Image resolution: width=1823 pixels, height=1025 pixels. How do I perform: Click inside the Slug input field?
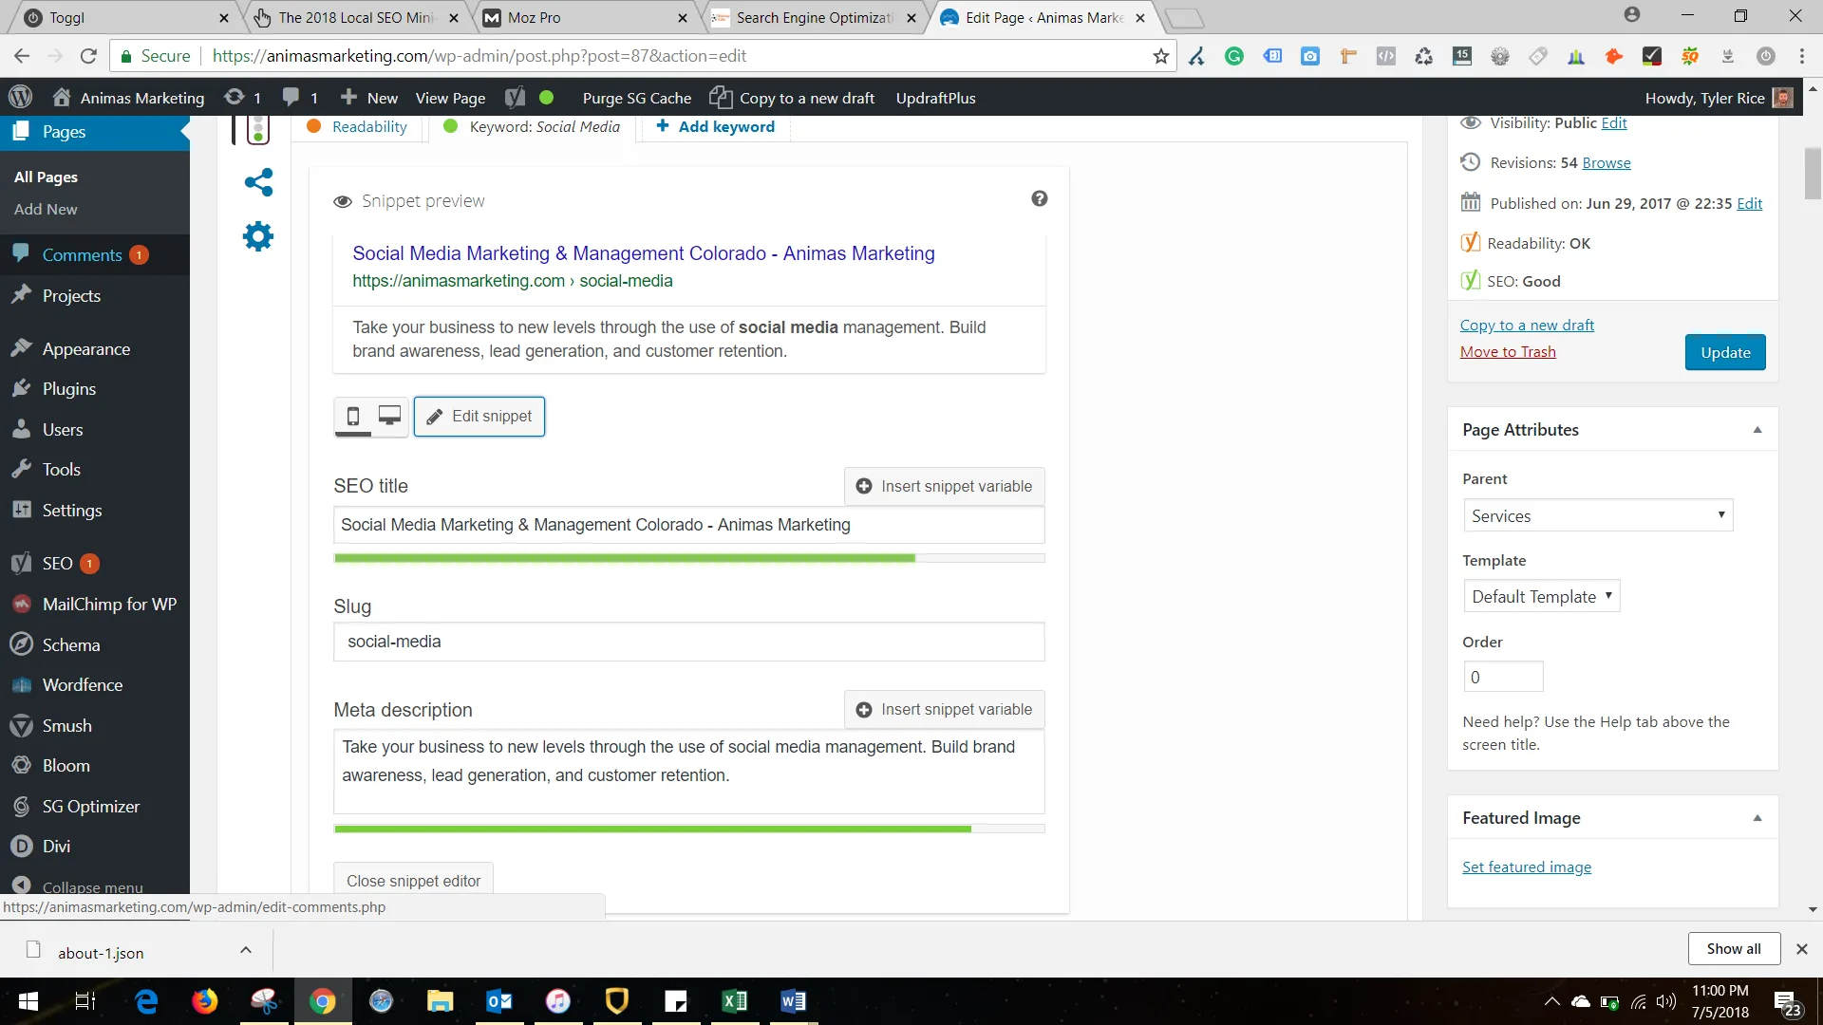click(688, 642)
